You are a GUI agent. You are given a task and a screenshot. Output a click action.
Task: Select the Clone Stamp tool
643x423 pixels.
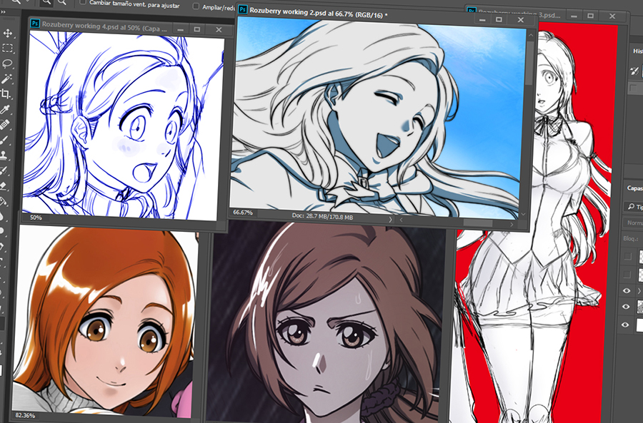point(4,156)
